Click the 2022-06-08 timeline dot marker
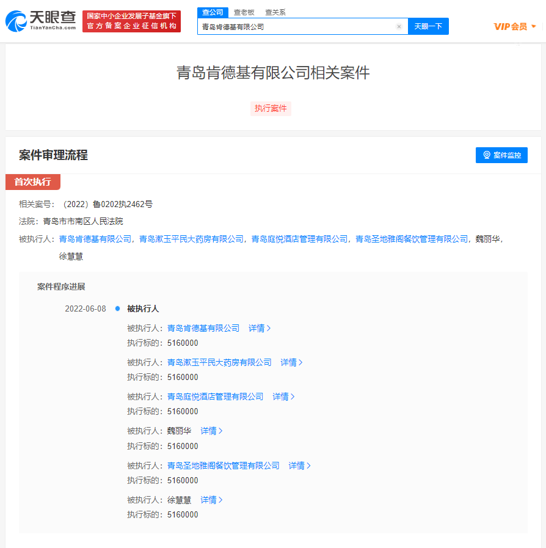The image size is (546, 548). [x=117, y=309]
